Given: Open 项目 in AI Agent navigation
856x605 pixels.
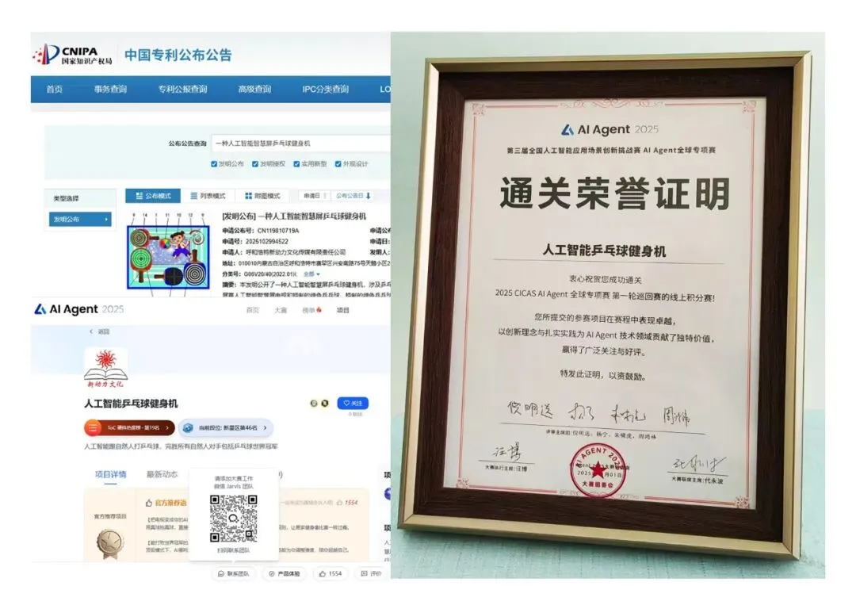Looking at the screenshot, I should pyautogui.click(x=342, y=310).
